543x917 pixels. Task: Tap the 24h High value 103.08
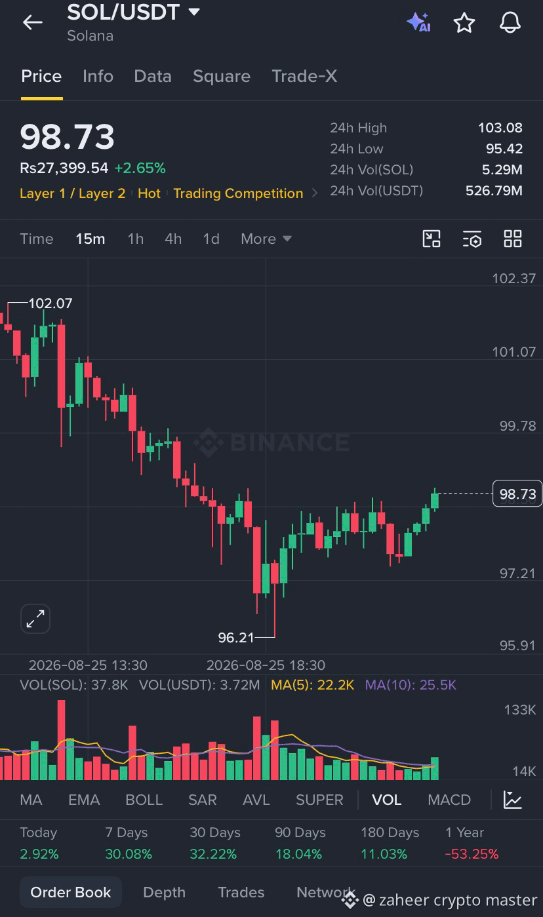point(500,128)
